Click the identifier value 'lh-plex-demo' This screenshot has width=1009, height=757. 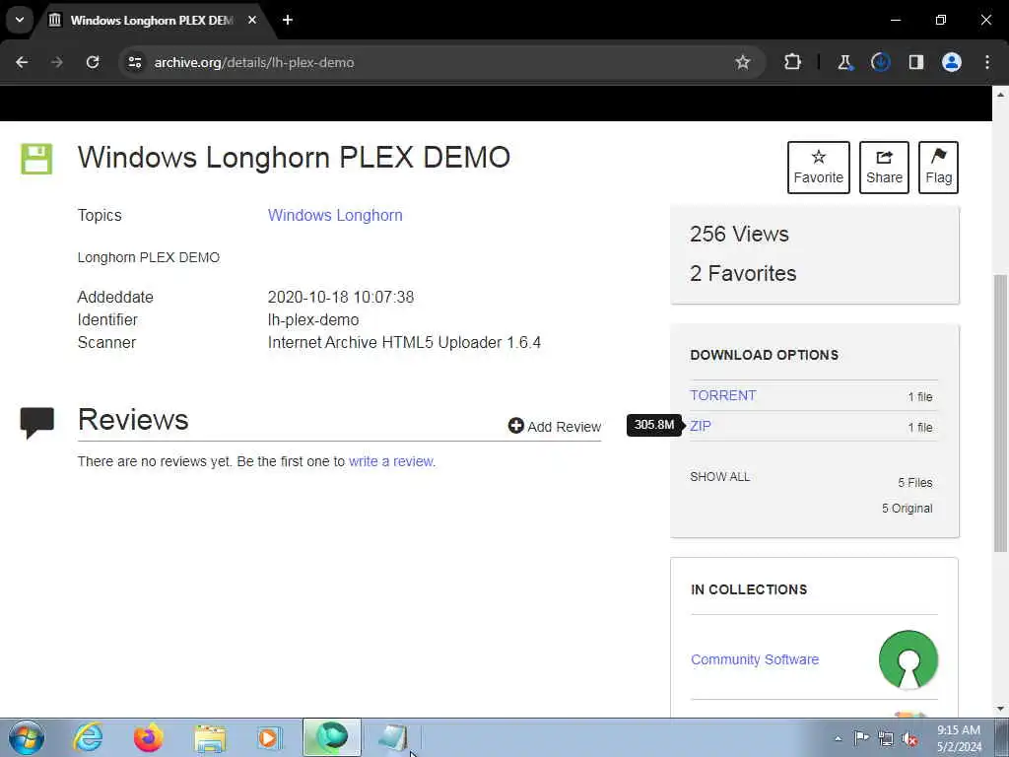313,320
